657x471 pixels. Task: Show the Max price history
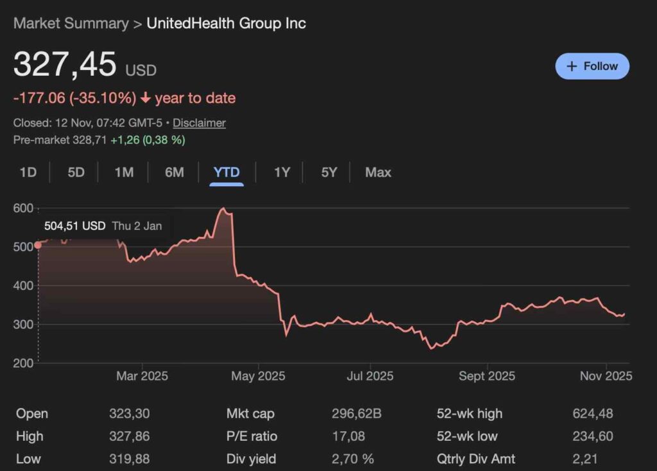coord(378,172)
